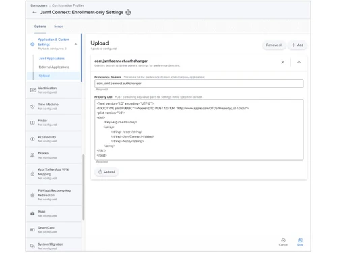Click the Upload section heading text
This screenshot has height=253, width=337.
point(100,43)
